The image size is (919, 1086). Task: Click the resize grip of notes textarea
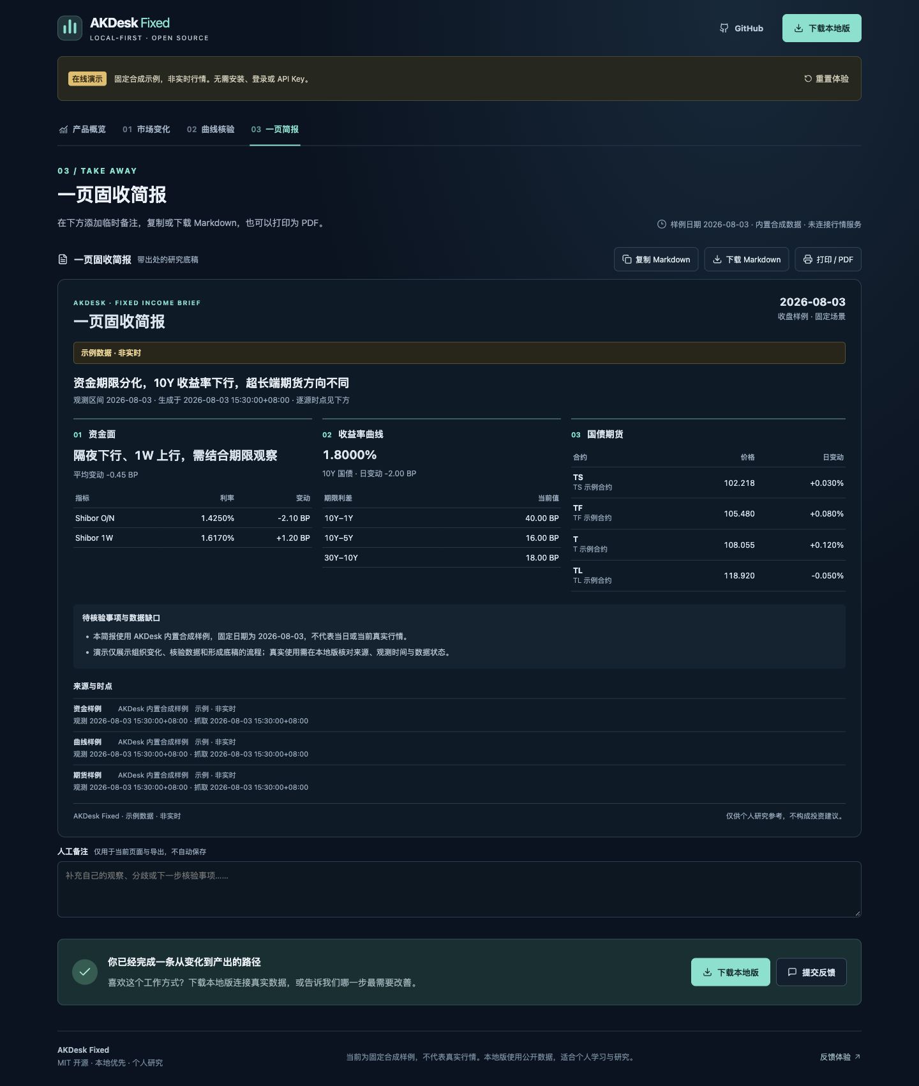click(857, 913)
